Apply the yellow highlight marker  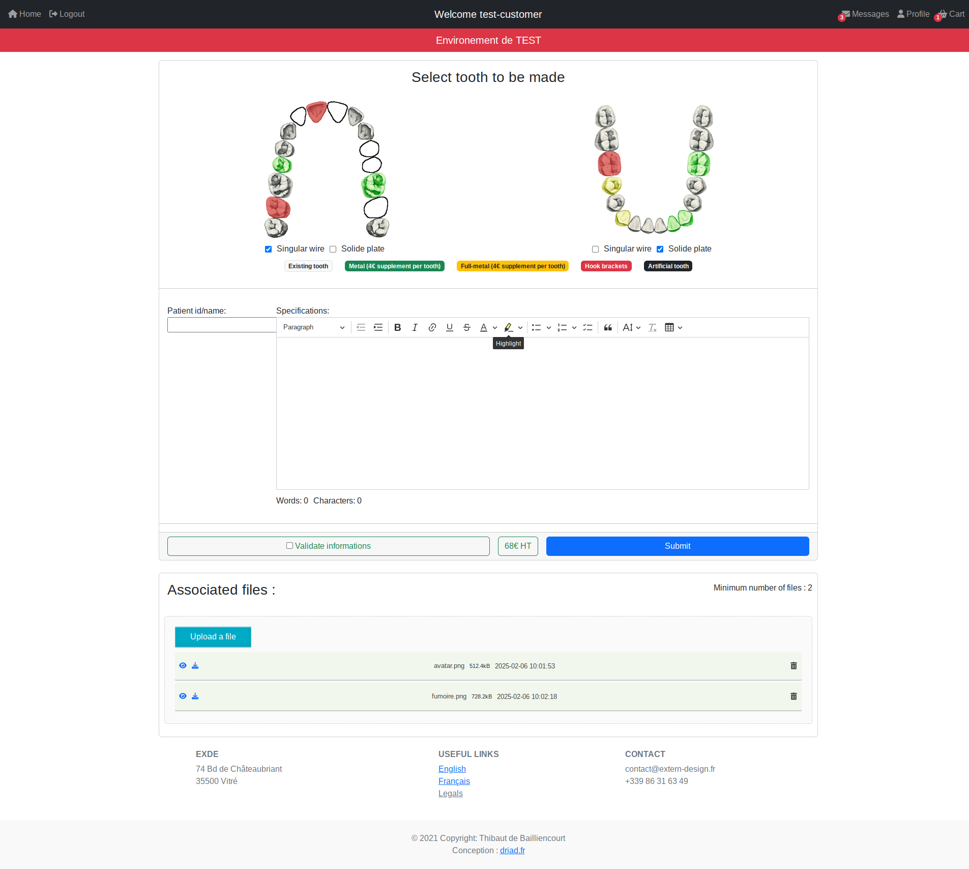click(508, 327)
